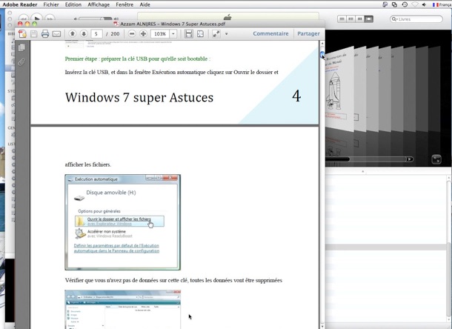Switch iTunes to list view

click(342, 19)
